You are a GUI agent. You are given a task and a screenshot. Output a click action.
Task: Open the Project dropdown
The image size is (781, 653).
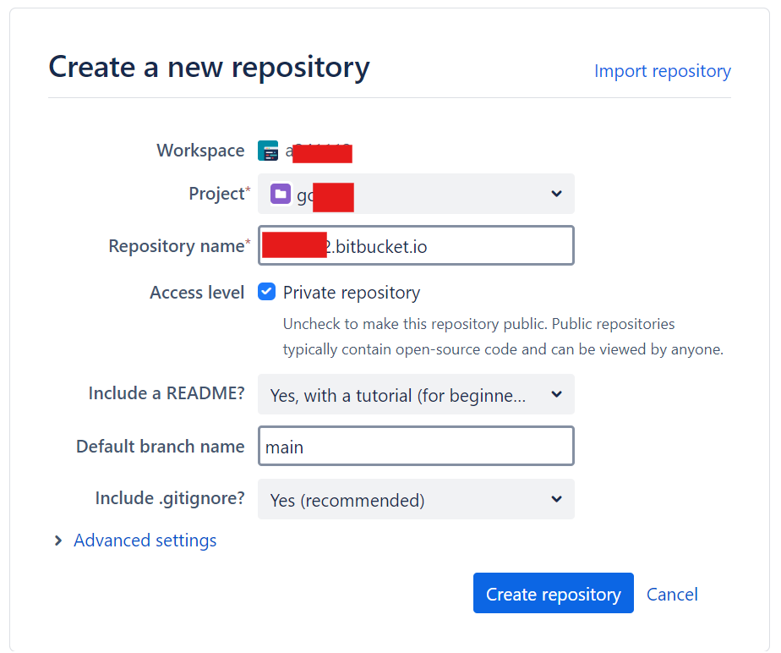point(416,194)
